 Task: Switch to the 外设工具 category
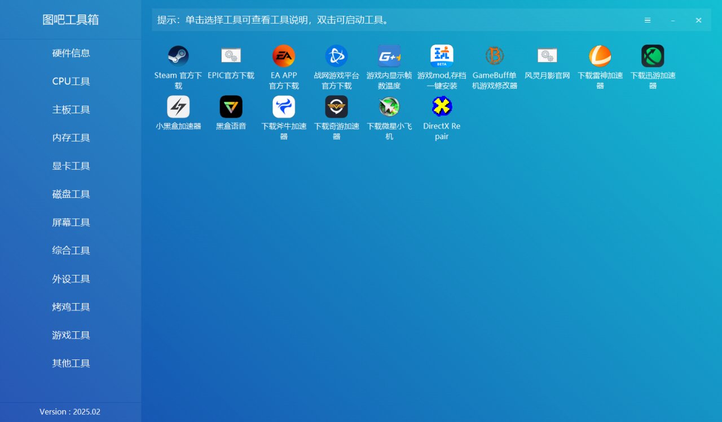click(x=71, y=279)
